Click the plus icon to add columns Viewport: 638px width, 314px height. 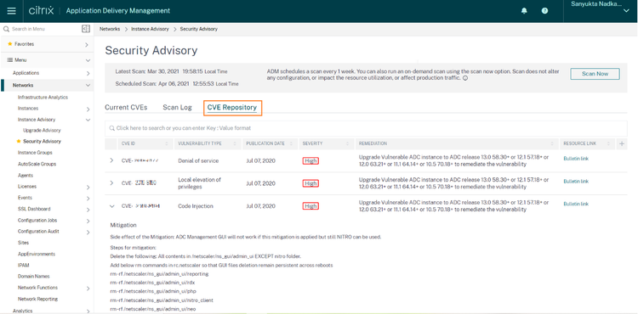tap(622, 143)
